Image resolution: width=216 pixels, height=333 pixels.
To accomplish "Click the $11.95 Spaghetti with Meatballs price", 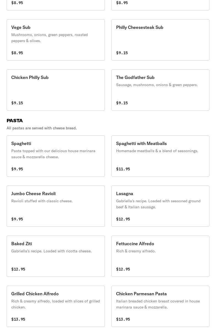I will click(123, 169).
